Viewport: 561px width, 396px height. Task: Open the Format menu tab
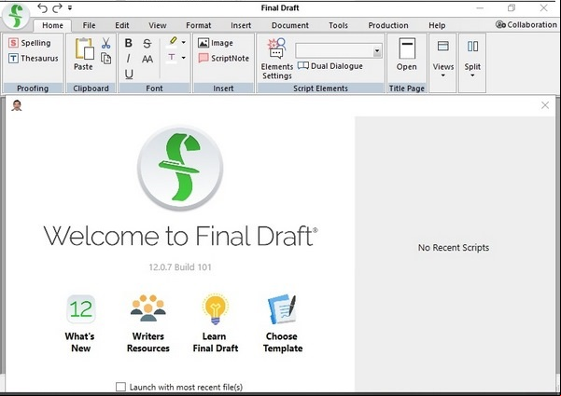pos(199,25)
